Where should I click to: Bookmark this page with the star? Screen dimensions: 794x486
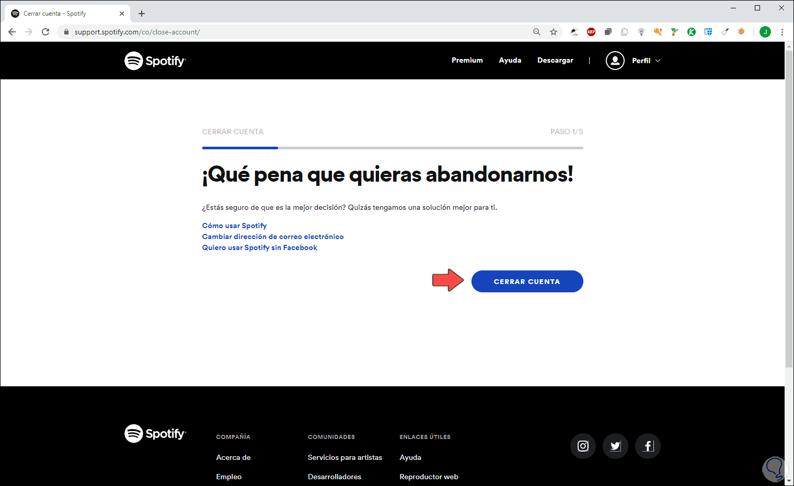pyautogui.click(x=554, y=32)
